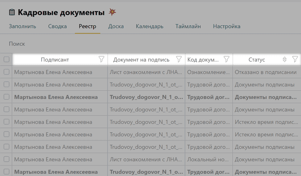The width and height of the screenshot is (301, 176).
Task: Open the Календарь tab
Action: point(149,27)
